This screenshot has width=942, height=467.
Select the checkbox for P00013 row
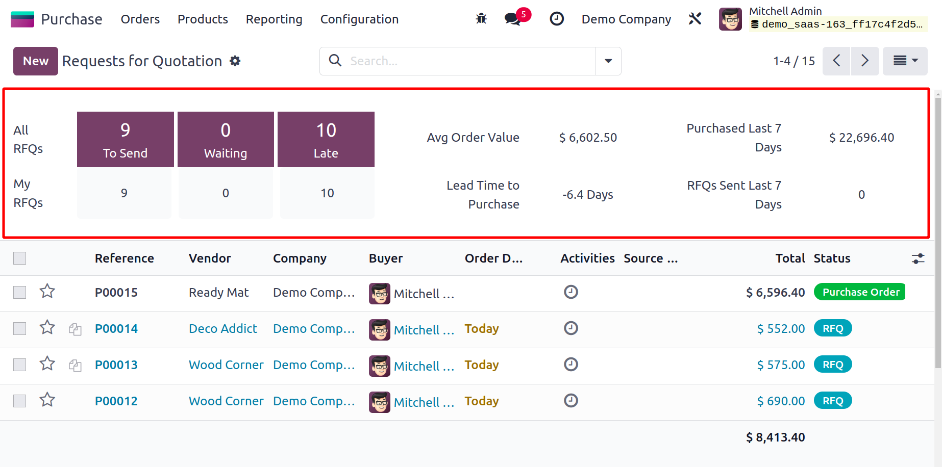point(20,365)
